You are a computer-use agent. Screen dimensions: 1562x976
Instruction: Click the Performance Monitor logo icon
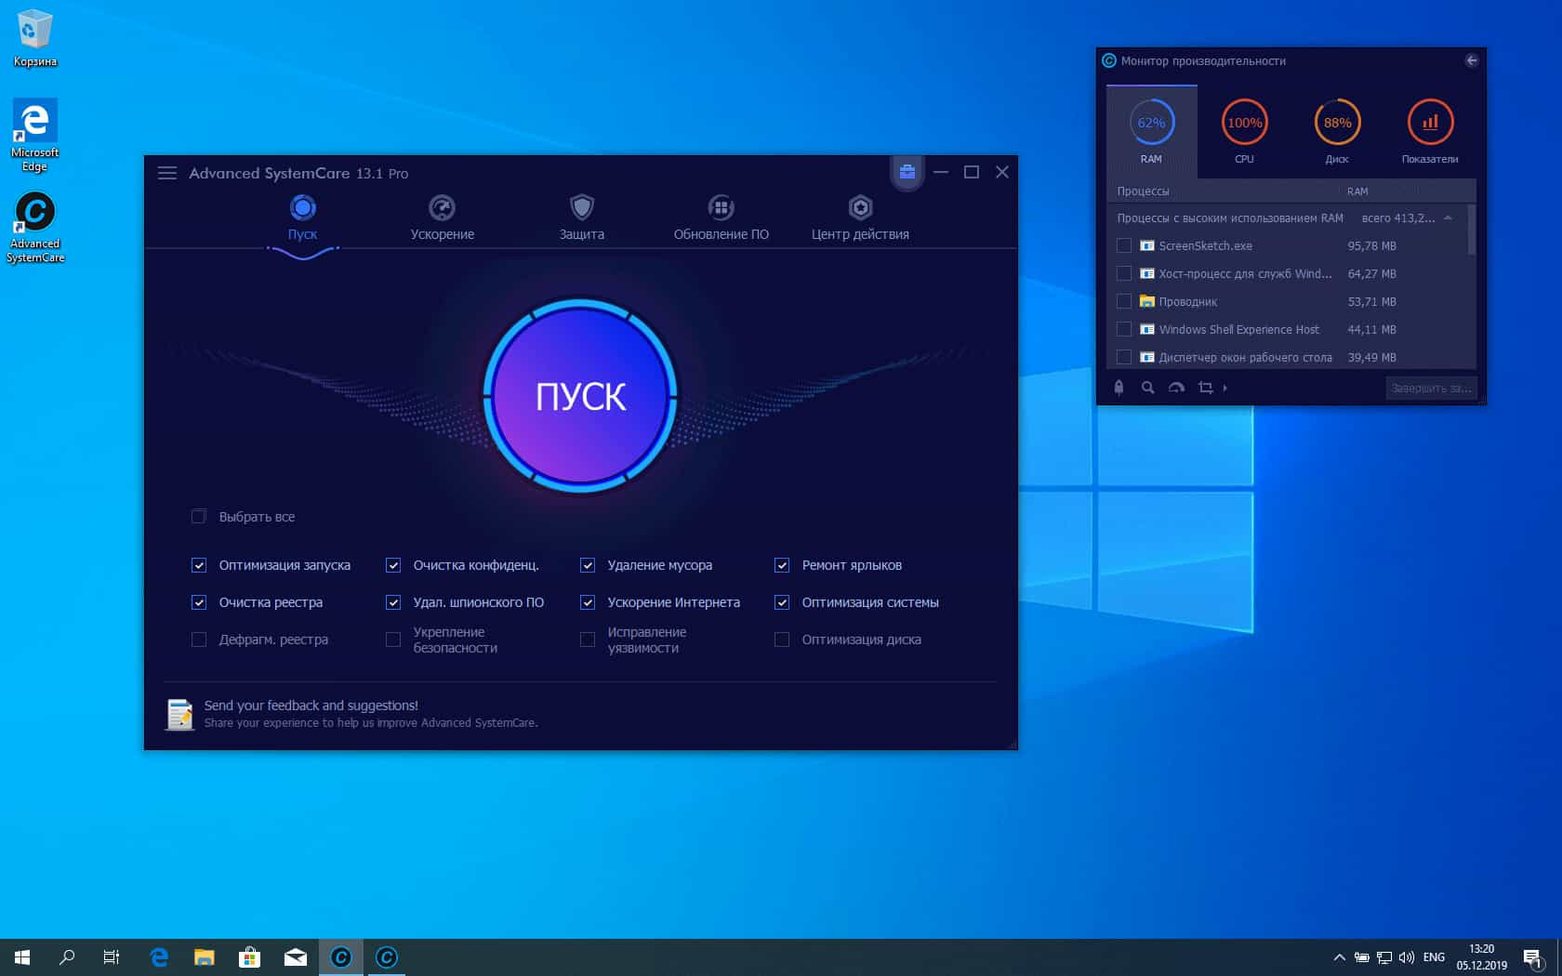click(x=1109, y=60)
